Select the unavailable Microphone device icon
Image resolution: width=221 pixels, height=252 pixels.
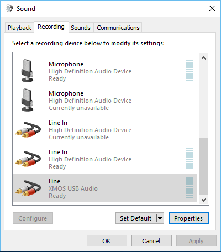27,100
